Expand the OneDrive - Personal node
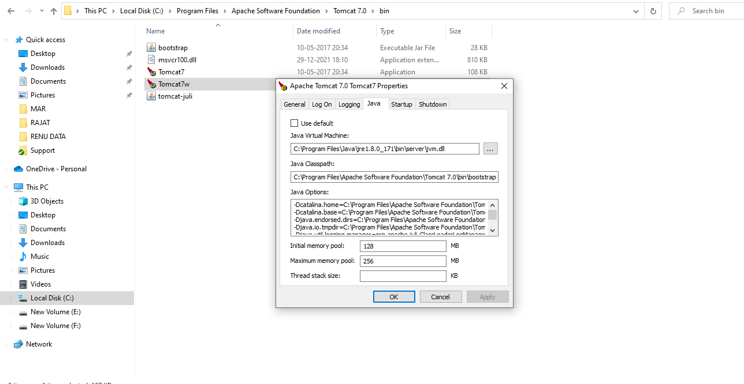 6,169
